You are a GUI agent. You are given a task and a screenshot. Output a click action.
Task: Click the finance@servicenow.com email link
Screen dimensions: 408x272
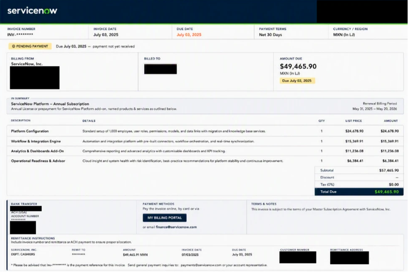tap(176, 227)
